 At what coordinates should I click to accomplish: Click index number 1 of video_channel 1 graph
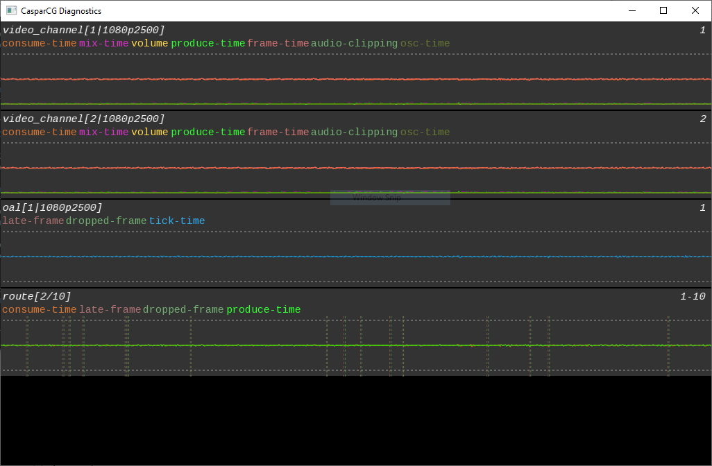click(702, 30)
